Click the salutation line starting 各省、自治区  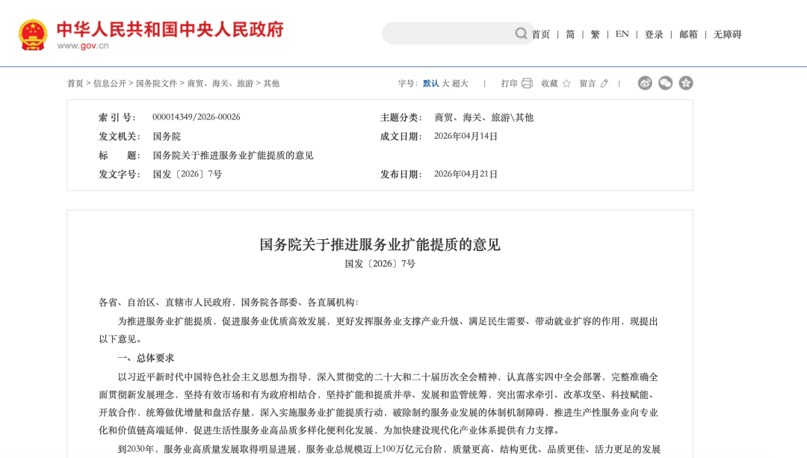pyautogui.click(x=229, y=303)
